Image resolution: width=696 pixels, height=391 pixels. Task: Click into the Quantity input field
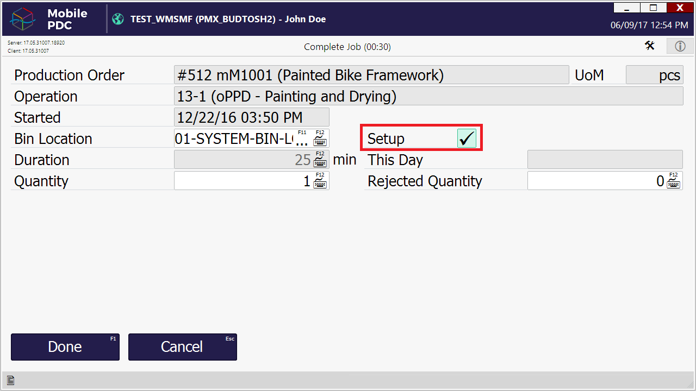pos(242,181)
